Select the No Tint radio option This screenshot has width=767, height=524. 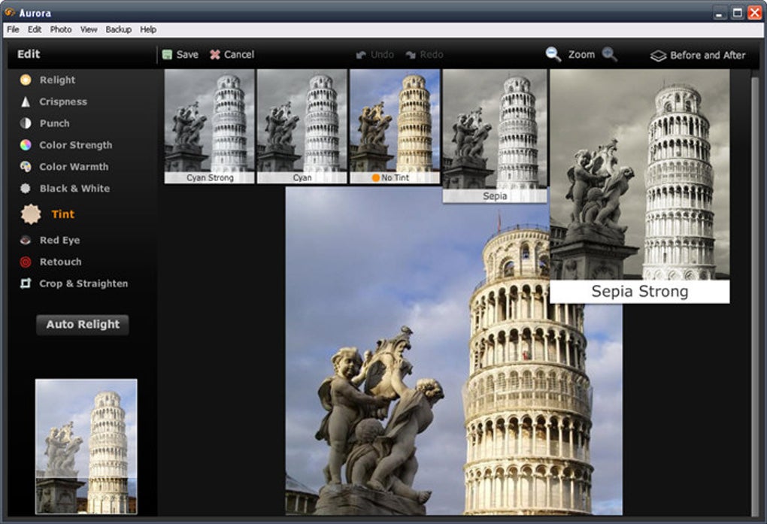(x=377, y=177)
